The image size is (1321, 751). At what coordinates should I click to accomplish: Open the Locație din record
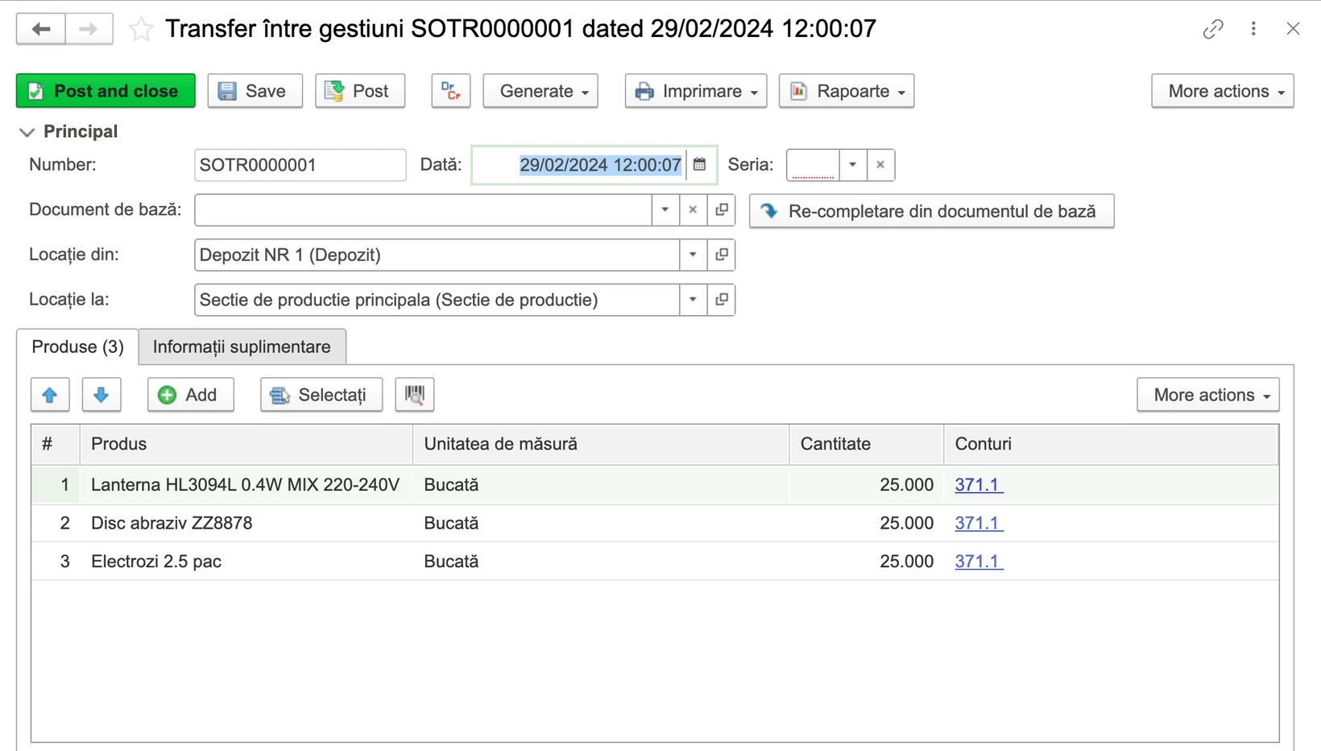722,255
